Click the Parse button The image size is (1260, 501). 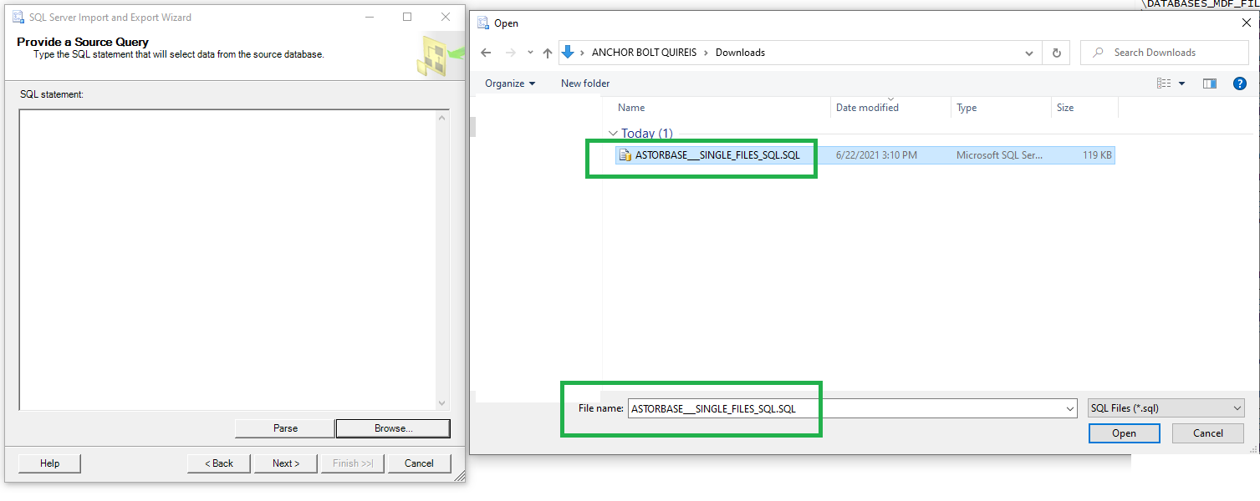tap(284, 428)
